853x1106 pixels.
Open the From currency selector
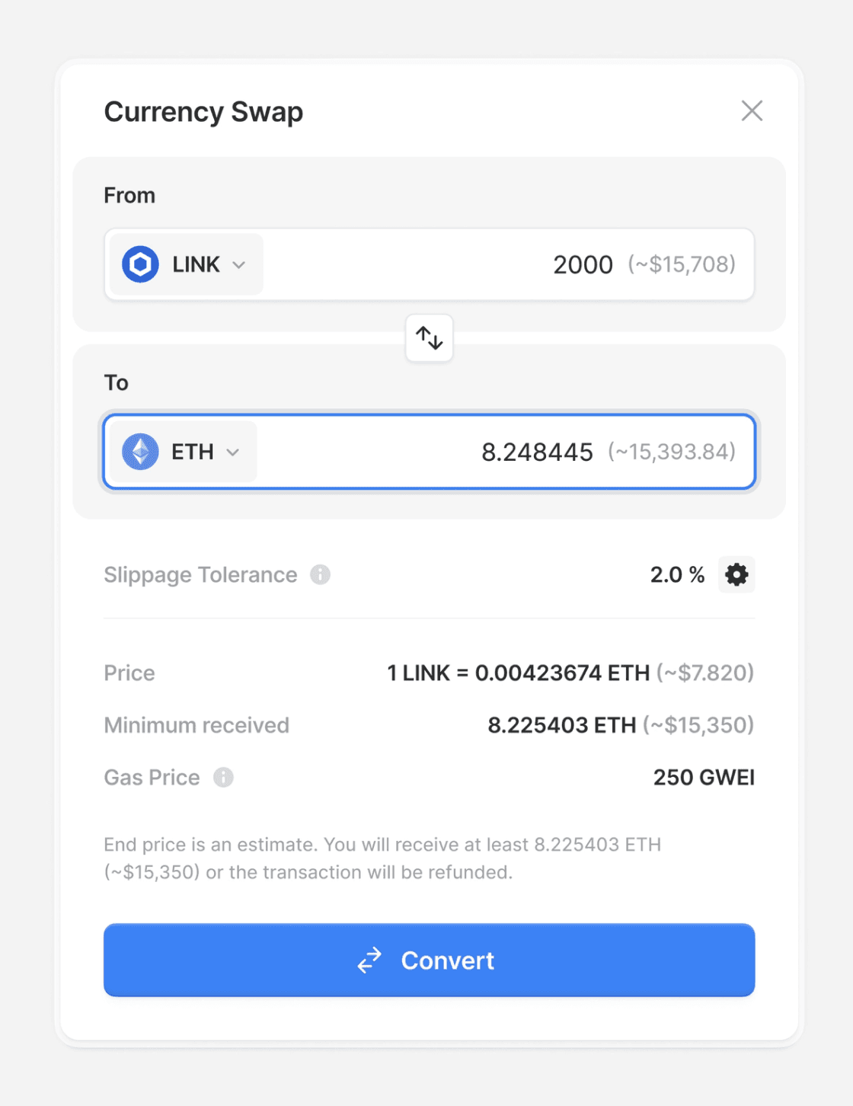click(x=187, y=264)
